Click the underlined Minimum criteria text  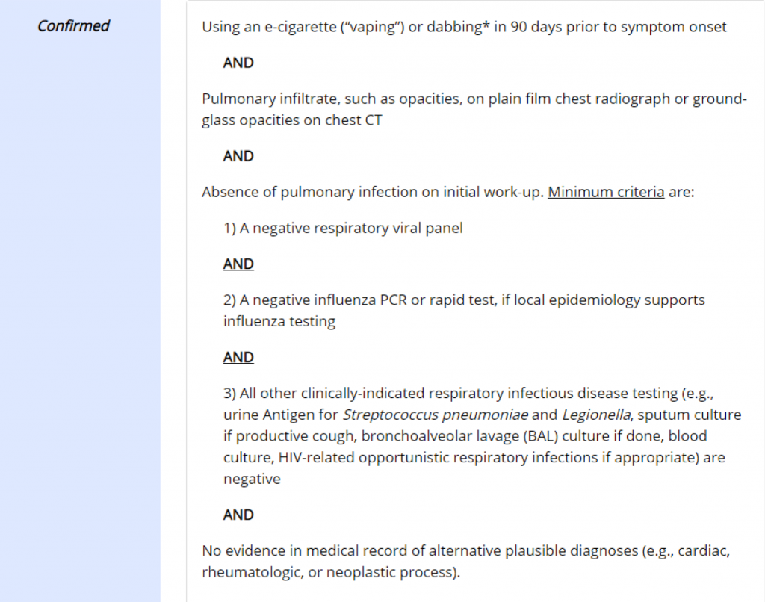tap(606, 192)
